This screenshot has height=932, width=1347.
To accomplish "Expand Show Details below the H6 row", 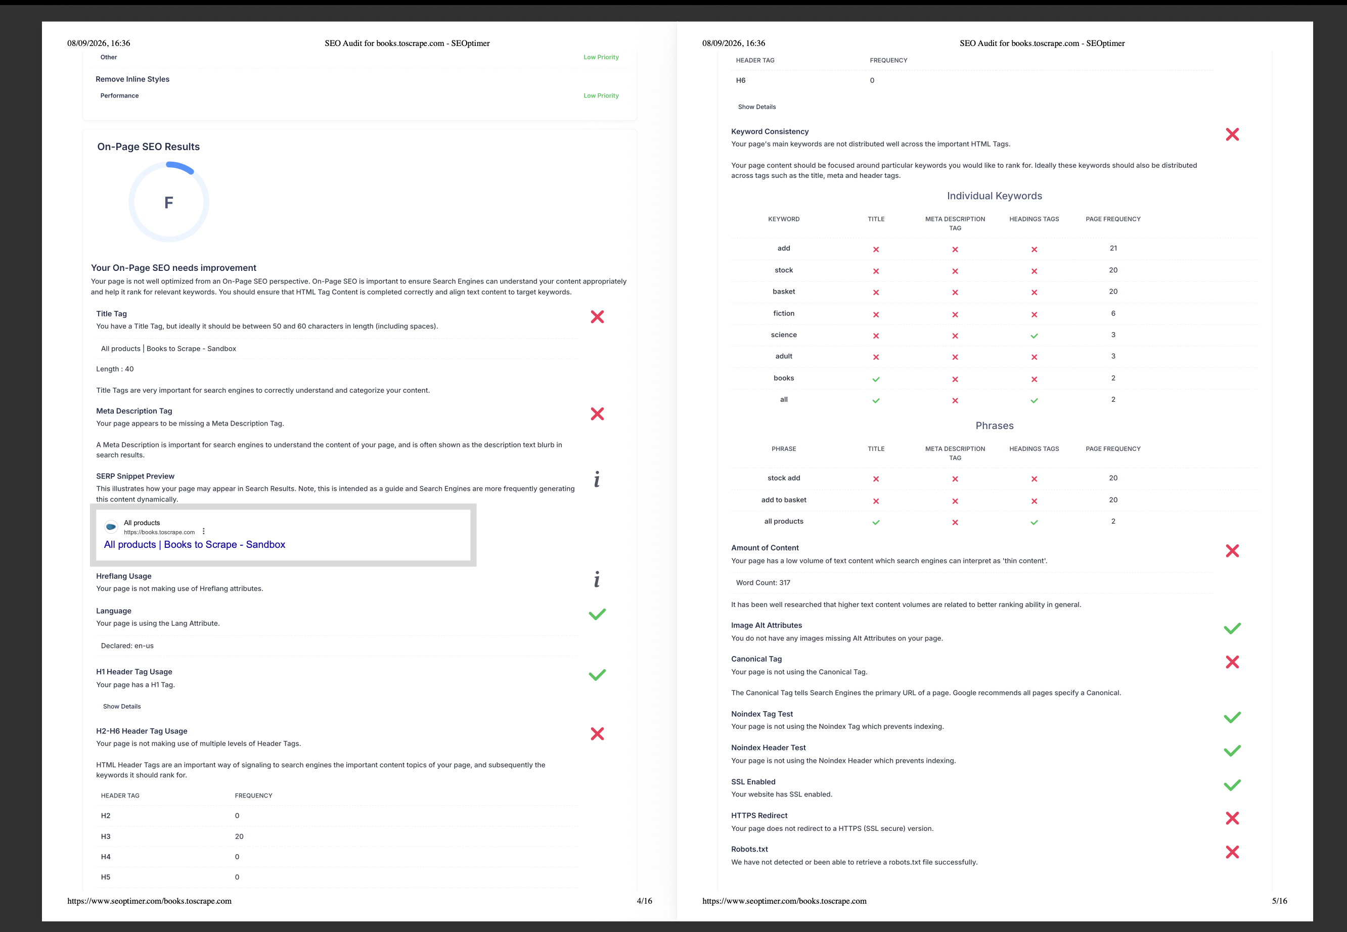I will 756,107.
